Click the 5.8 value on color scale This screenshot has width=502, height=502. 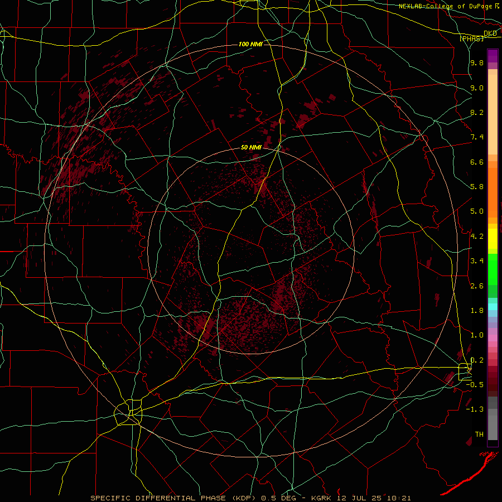[477, 187]
